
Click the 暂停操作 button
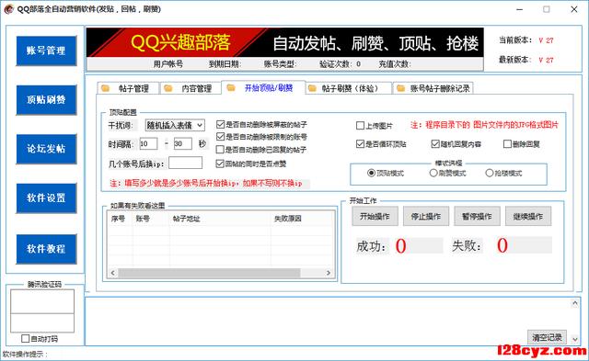[477, 216]
